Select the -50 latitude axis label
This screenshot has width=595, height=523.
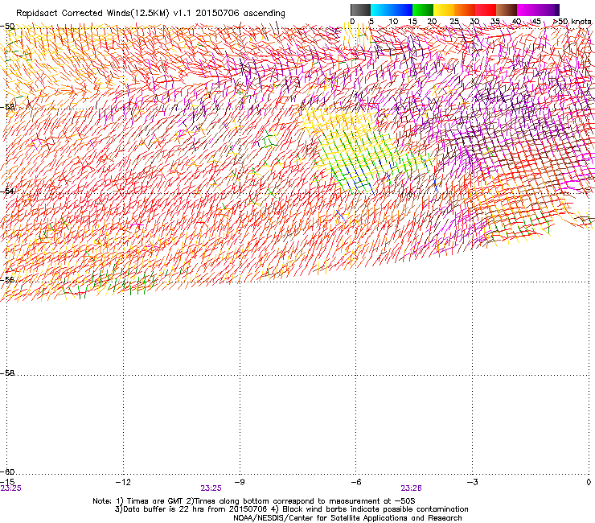tap(7, 27)
